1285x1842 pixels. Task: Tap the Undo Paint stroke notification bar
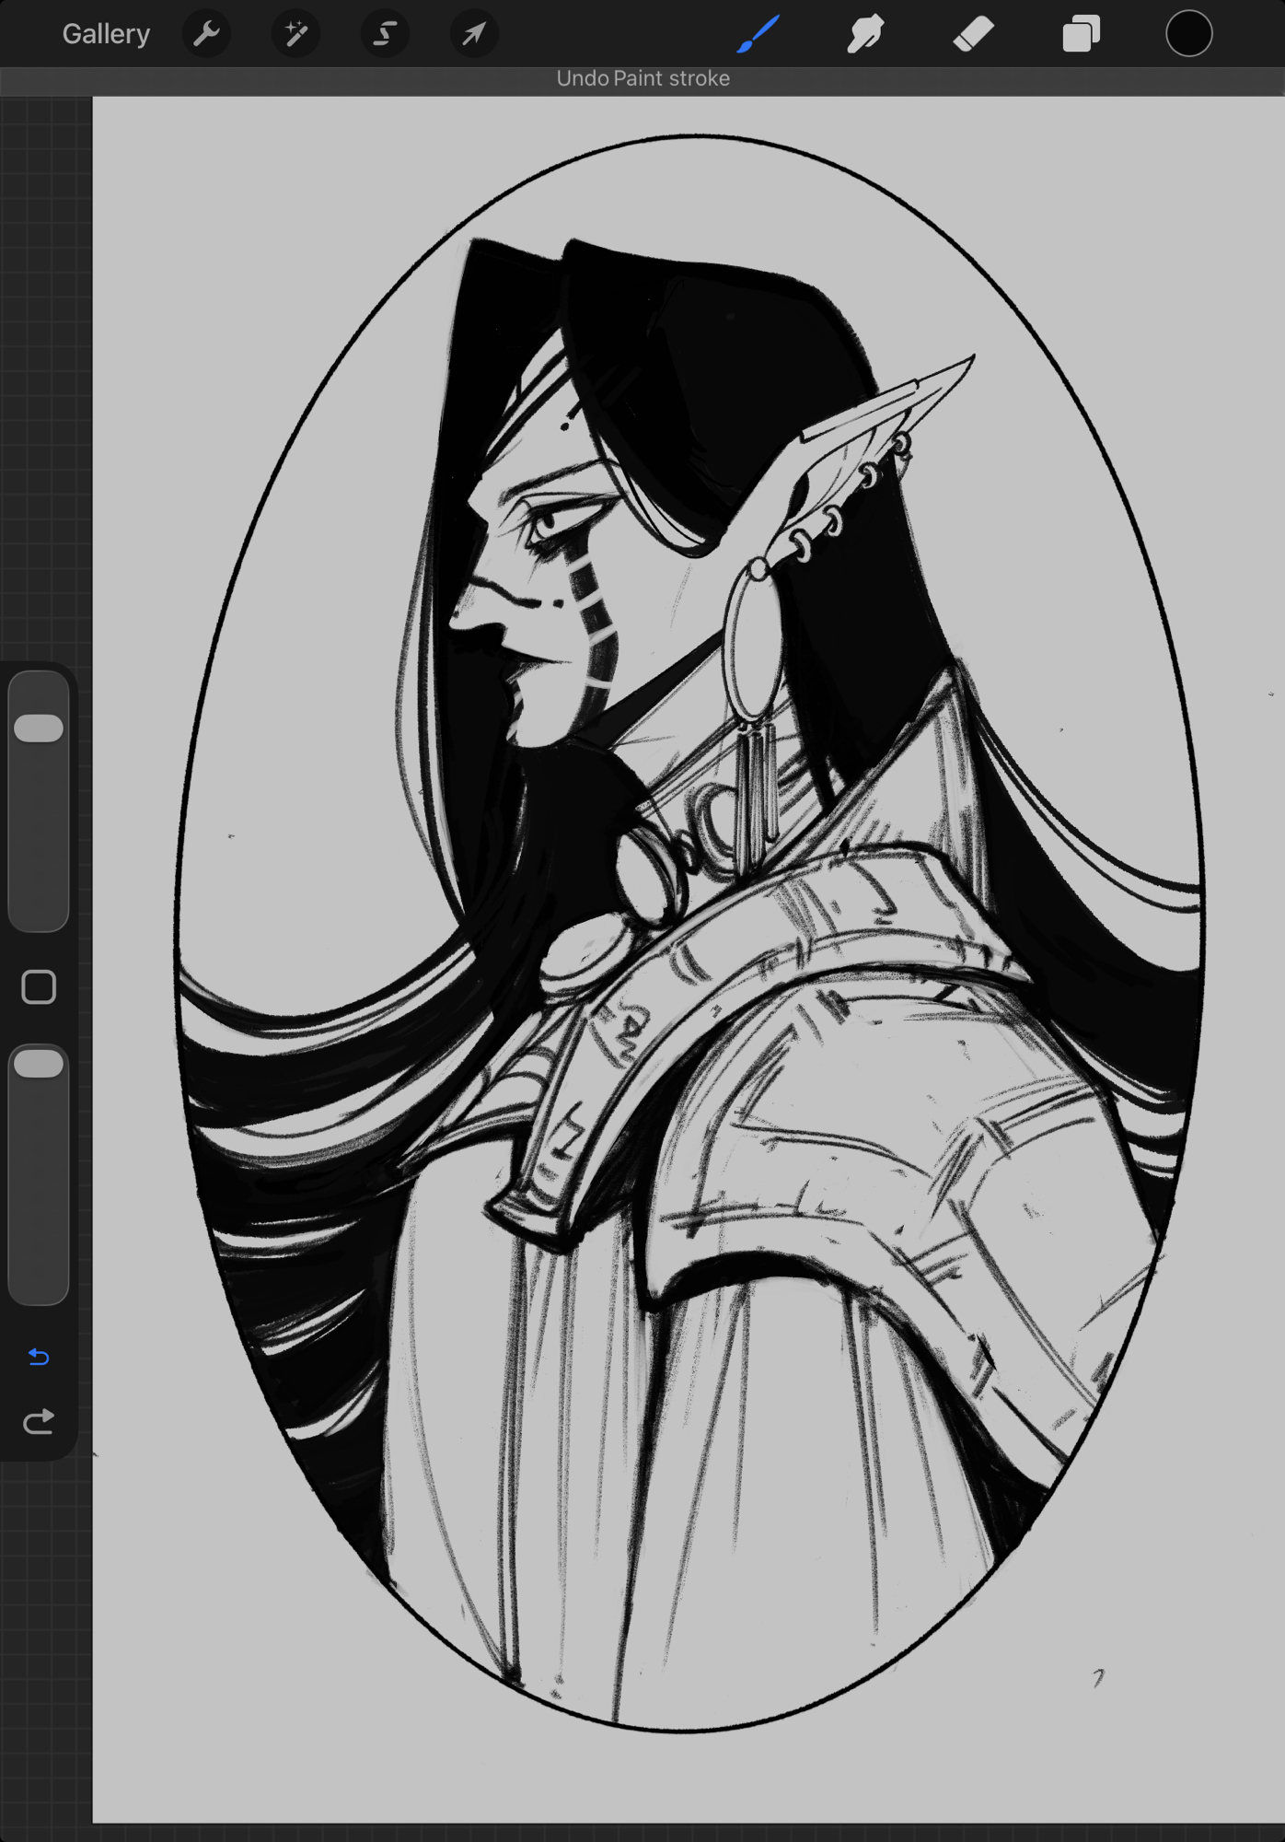click(x=642, y=79)
